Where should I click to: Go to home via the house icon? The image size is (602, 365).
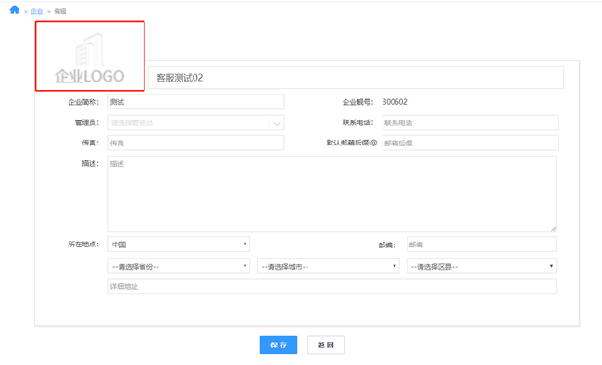click(x=15, y=9)
